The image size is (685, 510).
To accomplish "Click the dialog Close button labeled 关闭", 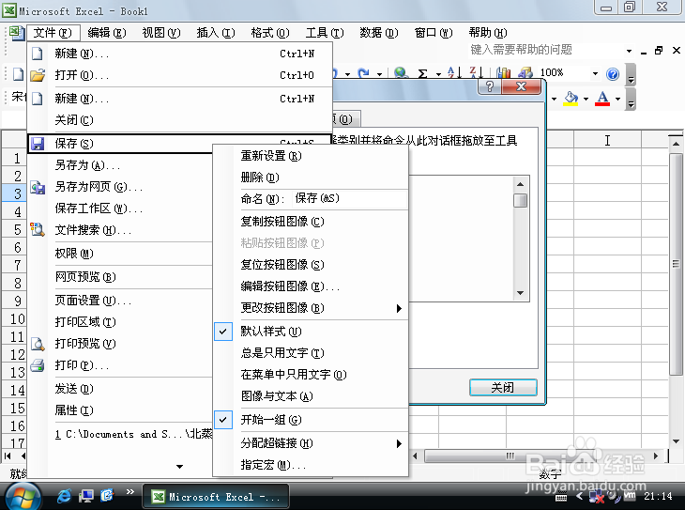I will point(503,388).
